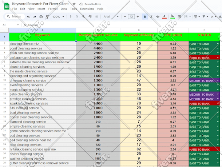This screenshot has height=167, width=222.
Task: Open the Arial font dropdown
Action: (x=111, y=17)
